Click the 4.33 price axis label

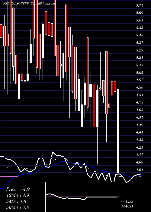[x=140, y=140]
